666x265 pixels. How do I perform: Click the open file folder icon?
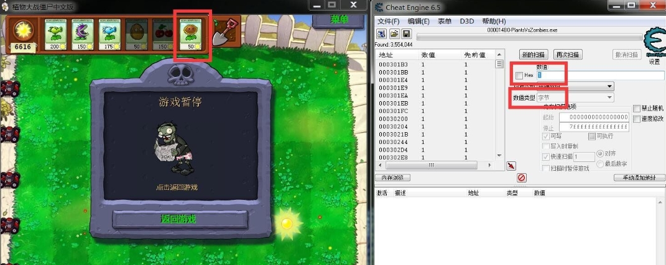coord(394,34)
